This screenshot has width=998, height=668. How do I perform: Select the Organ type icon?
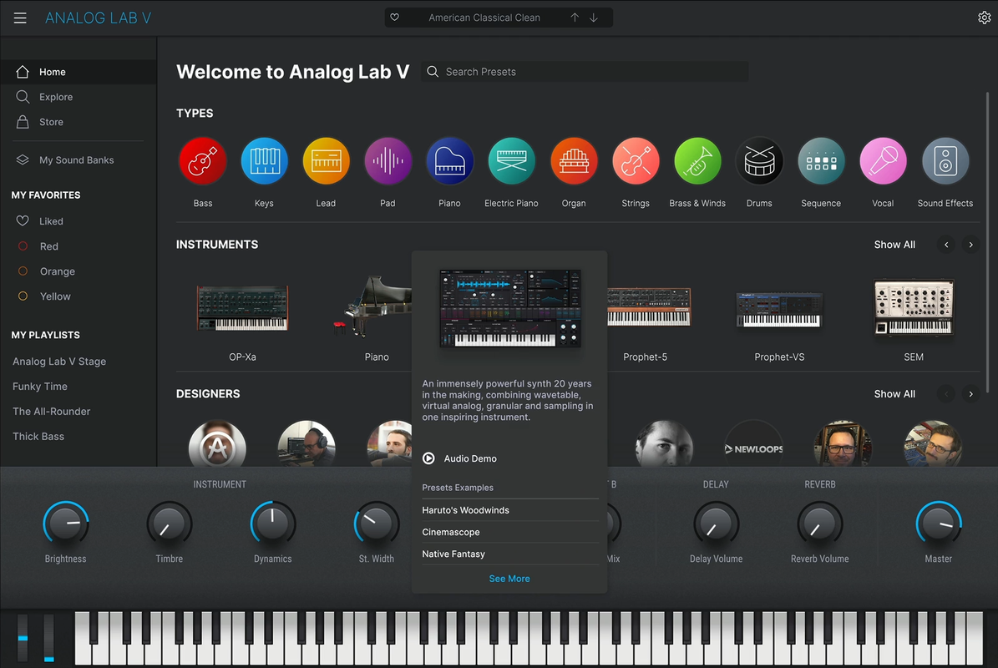click(574, 161)
